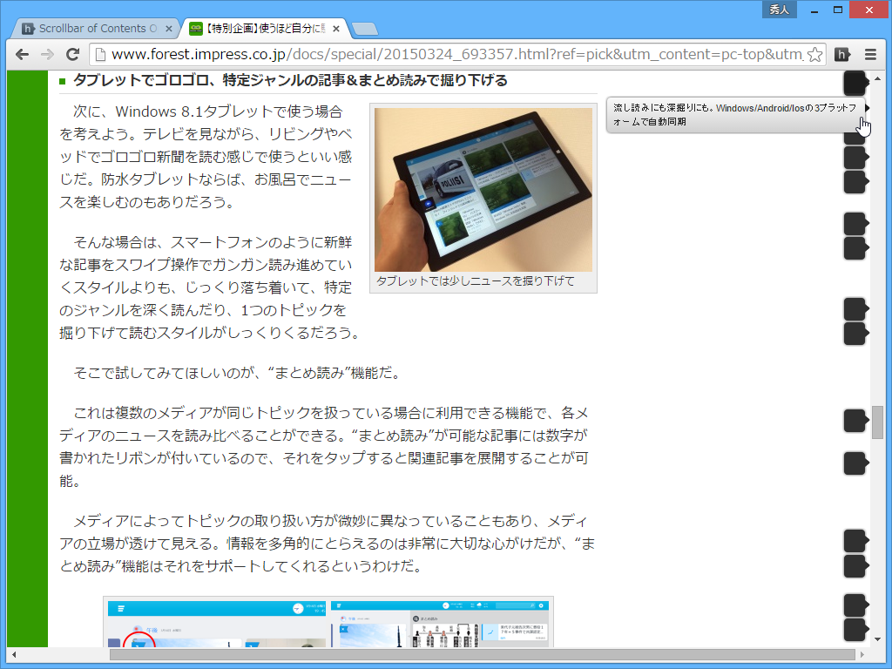Go back with the browser Back arrow
Screen dimensions: 892x669
coord(22,54)
